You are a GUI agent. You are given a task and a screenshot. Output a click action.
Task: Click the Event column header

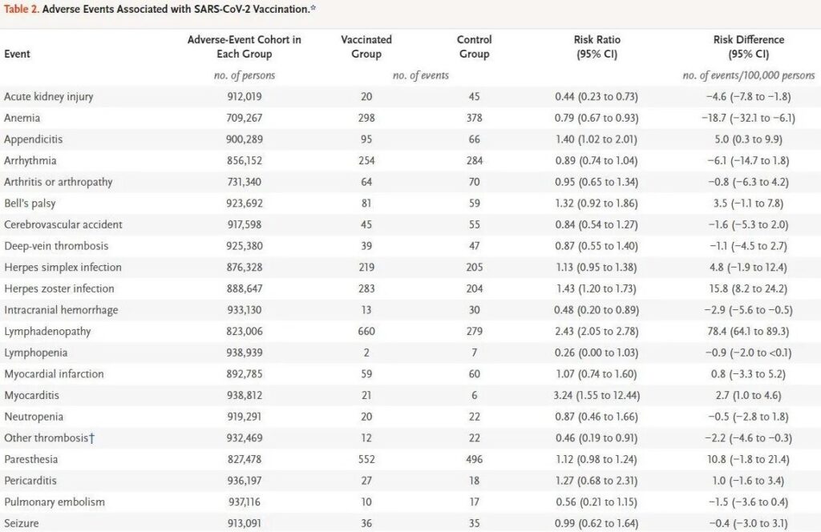tap(18, 54)
